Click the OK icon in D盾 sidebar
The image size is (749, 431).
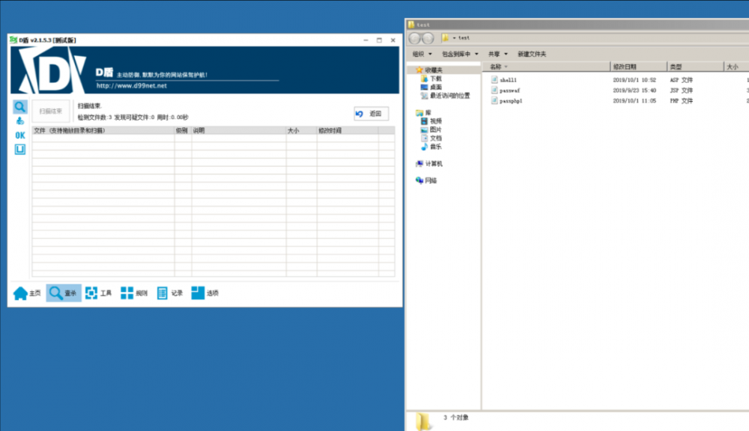tap(19, 135)
